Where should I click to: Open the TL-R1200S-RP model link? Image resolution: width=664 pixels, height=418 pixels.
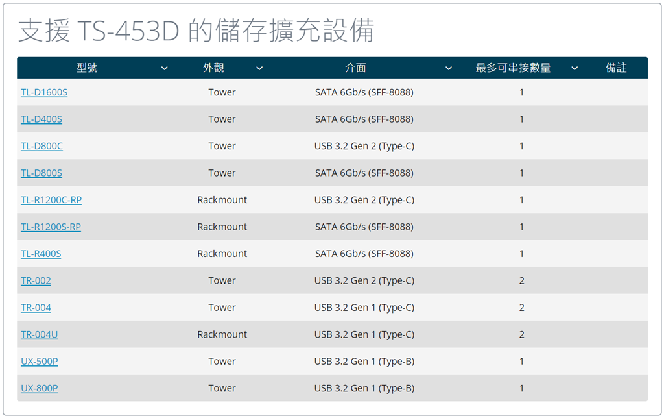(x=51, y=227)
